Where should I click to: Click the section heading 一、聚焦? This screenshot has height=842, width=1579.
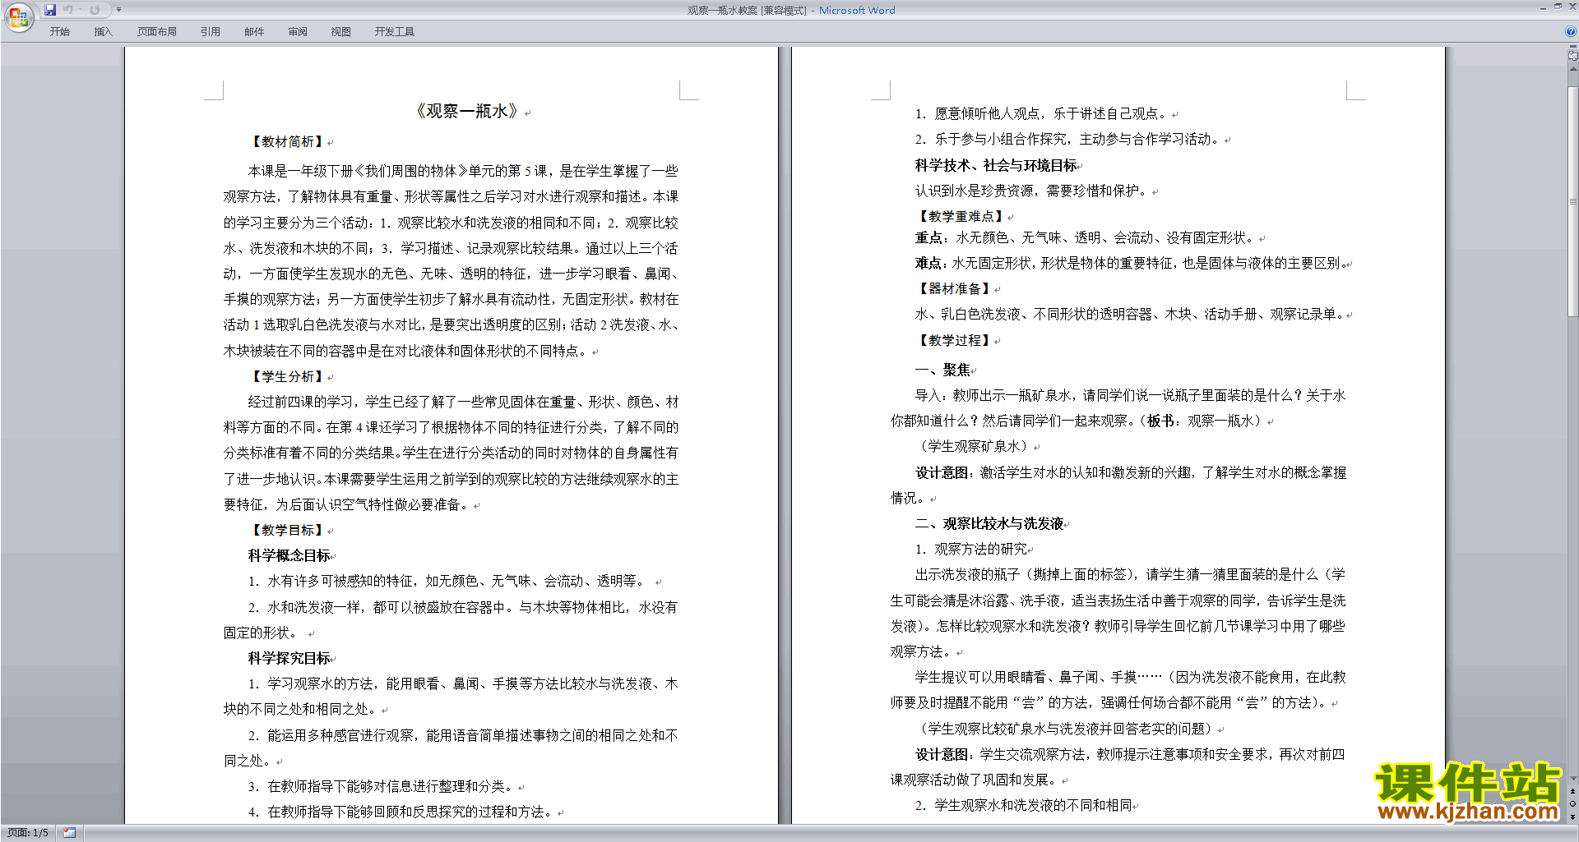pyautogui.click(x=943, y=370)
